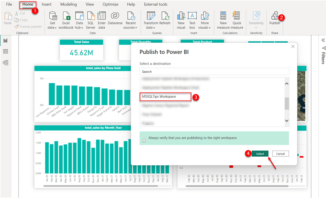Select the Total Sales 45.62M card

point(81,50)
